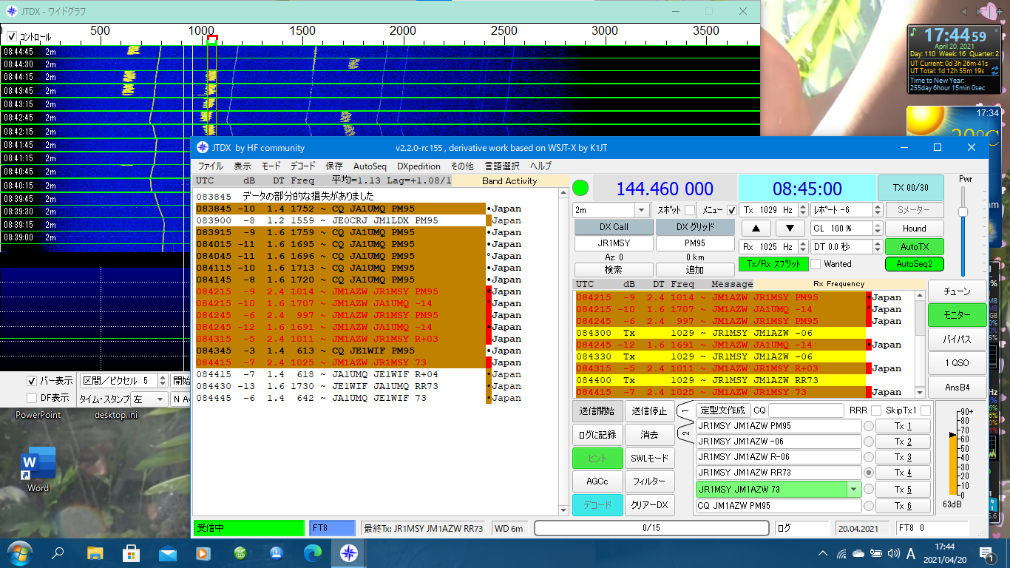The image size is (1010, 568).
Task: Open DXpedition menu
Action: click(418, 166)
